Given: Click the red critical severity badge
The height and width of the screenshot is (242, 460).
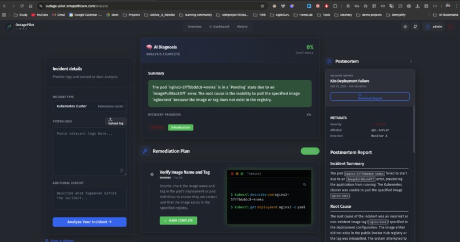Looking at the screenshot, I should point(158,128).
